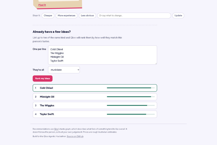Focus the One per line ideas textarea
Image resolution: width=217 pixels, height=145 pixels.
point(103,55)
